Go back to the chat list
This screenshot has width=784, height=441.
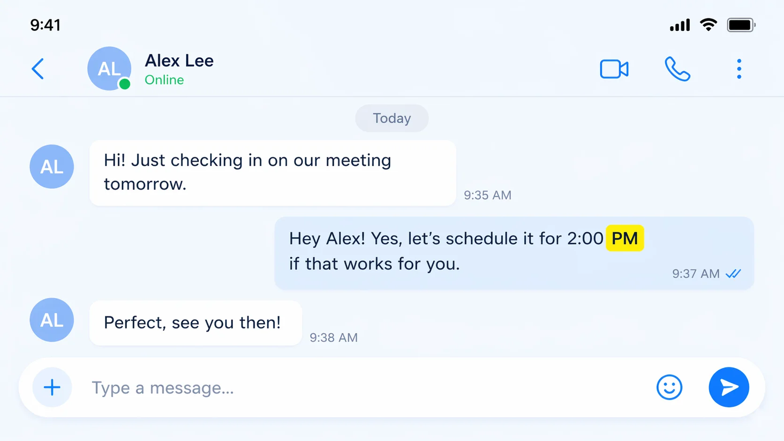click(38, 68)
